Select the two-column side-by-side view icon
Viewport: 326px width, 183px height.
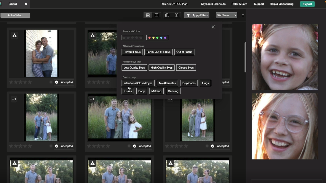point(177,15)
